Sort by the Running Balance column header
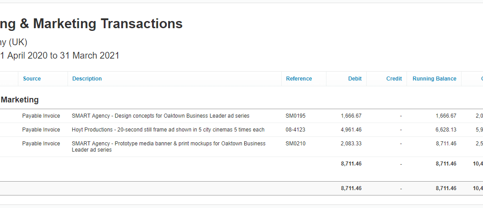Viewport: 483px width, 208px height. point(434,79)
